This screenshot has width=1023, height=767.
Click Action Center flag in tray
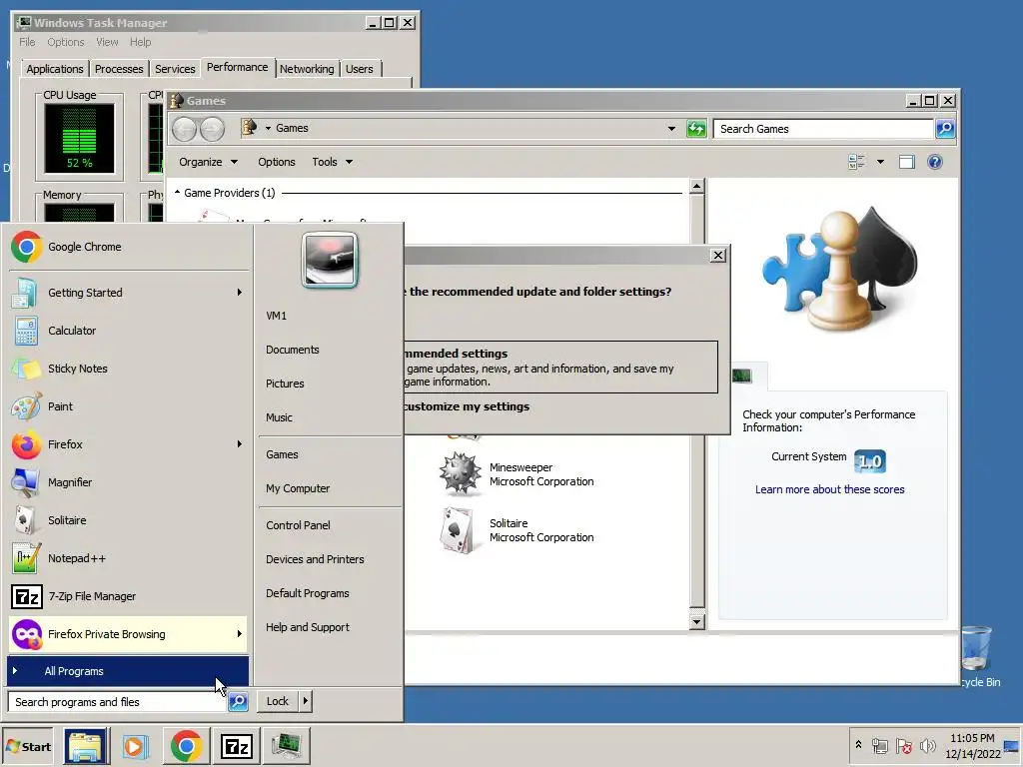pyautogui.click(x=903, y=745)
